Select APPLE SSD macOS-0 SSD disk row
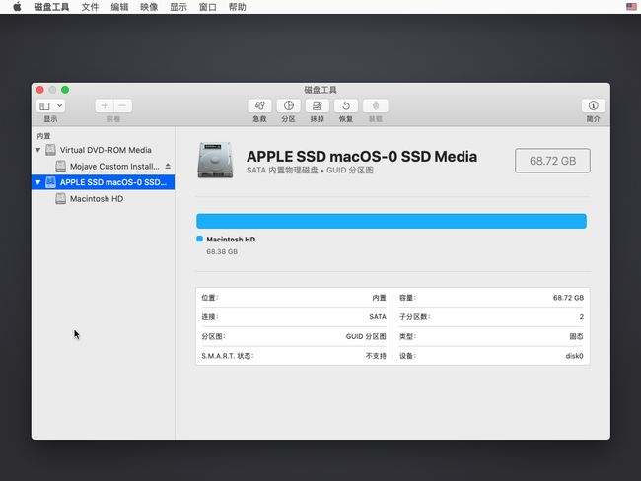The width and height of the screenshot is (641, 481). pyautogui.click(x=103, y=182)
